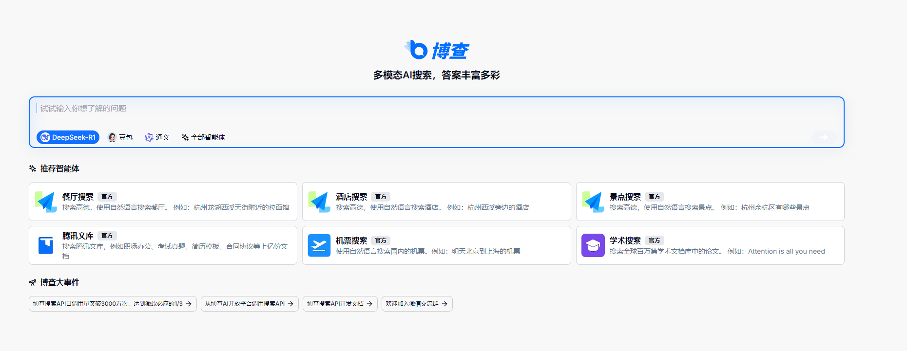Viewport: 907px width, 351px height.
Task: Click the 腾讯文库 description text
Action: pyautogui.click(x=175, y=251)
